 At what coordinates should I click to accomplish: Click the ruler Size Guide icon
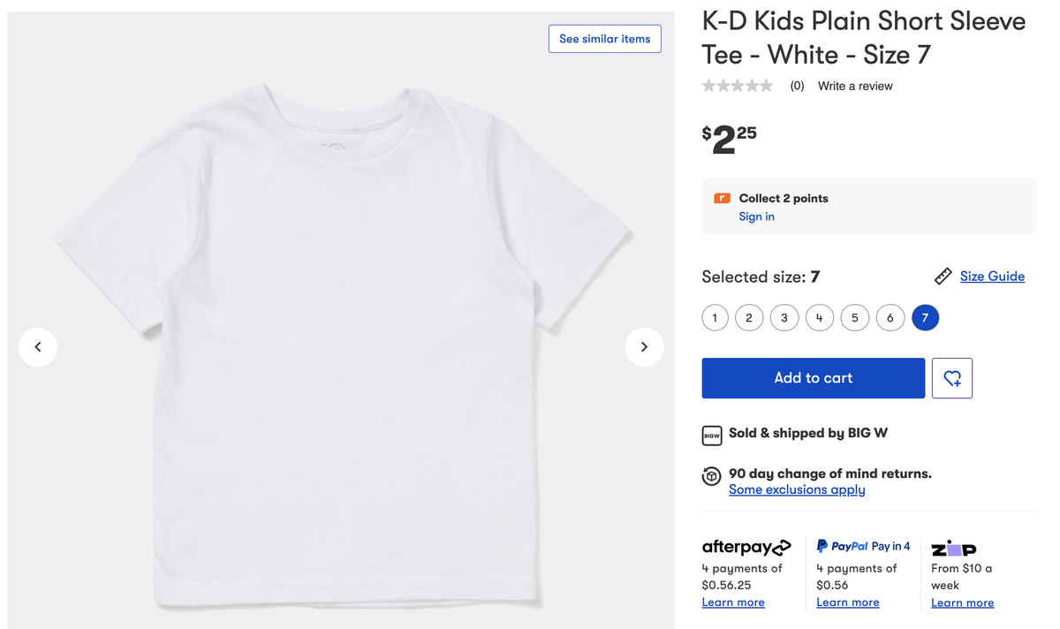click(x=943, y=277)
